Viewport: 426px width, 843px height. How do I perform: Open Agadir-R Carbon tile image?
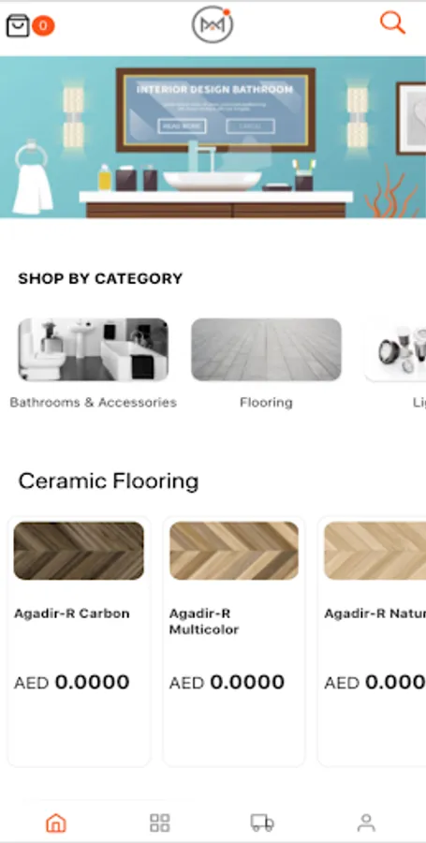point(79,551)
